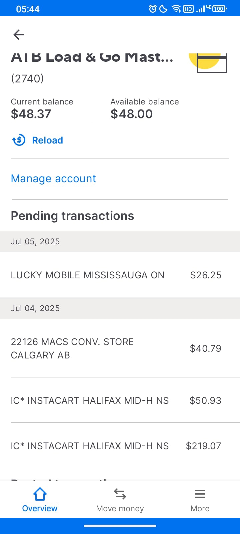
Task: Tap the alarm clock status icon
Action: click(x=153, y=9)
